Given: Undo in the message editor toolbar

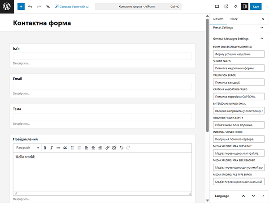Looking at the screenshot, I should coord(121,148).
